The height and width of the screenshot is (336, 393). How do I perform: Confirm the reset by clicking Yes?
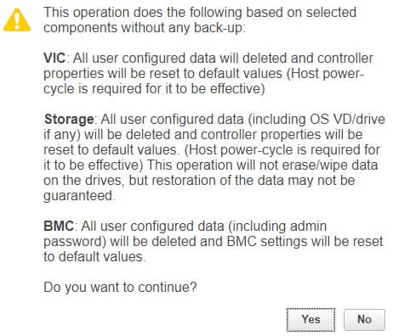[x=310, y=320]
